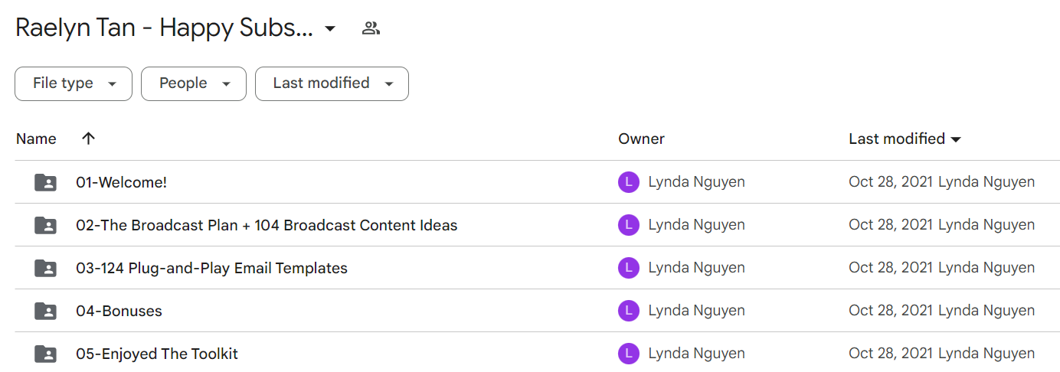Click owner avatar in the 04-Bonuses row
This screenshot has height=372, width=1060.
coord(629,311)
